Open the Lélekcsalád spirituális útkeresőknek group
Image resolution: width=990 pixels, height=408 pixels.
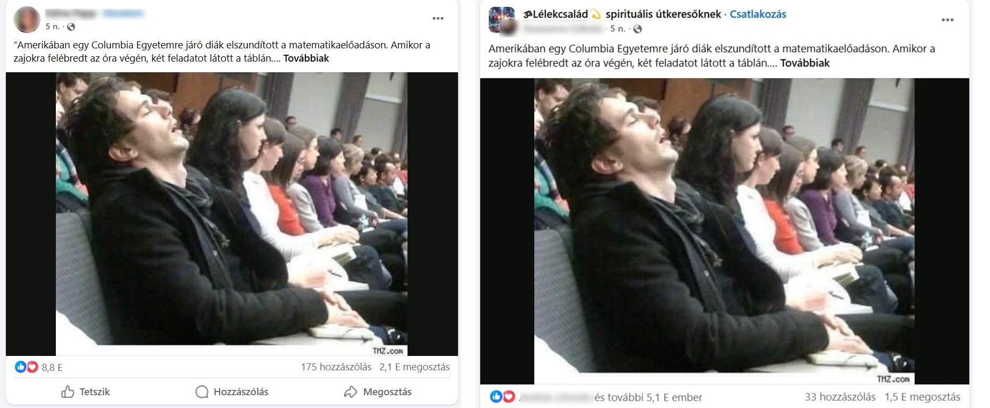tap(622, 14)
